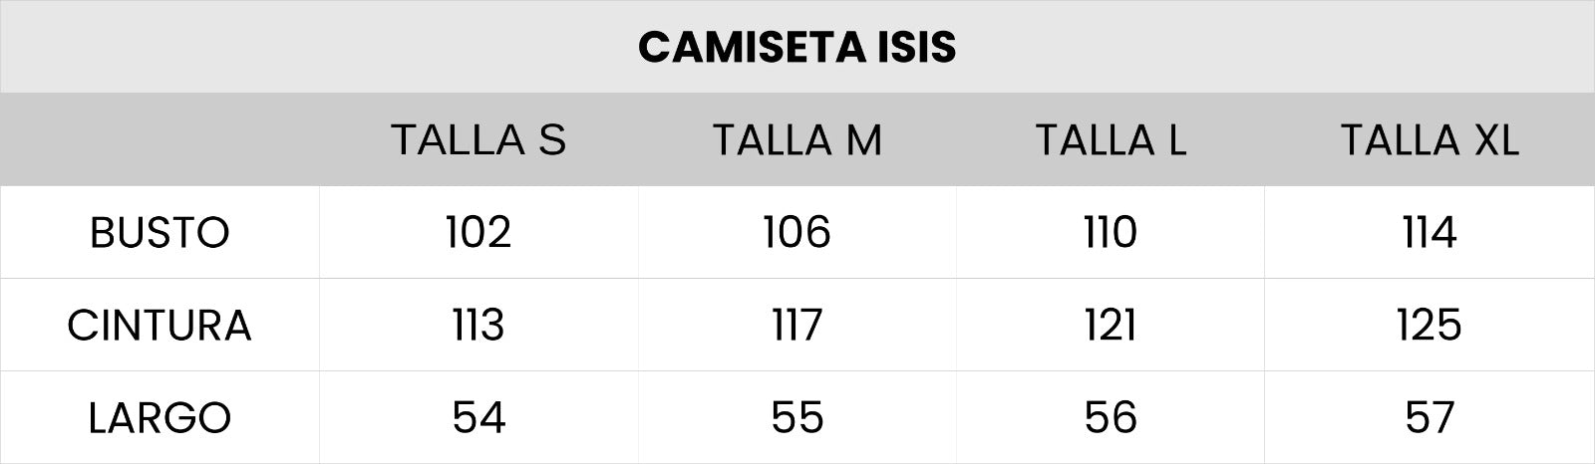Click the cintura value 113
The image size is (1595, 464).
point(478,326)
